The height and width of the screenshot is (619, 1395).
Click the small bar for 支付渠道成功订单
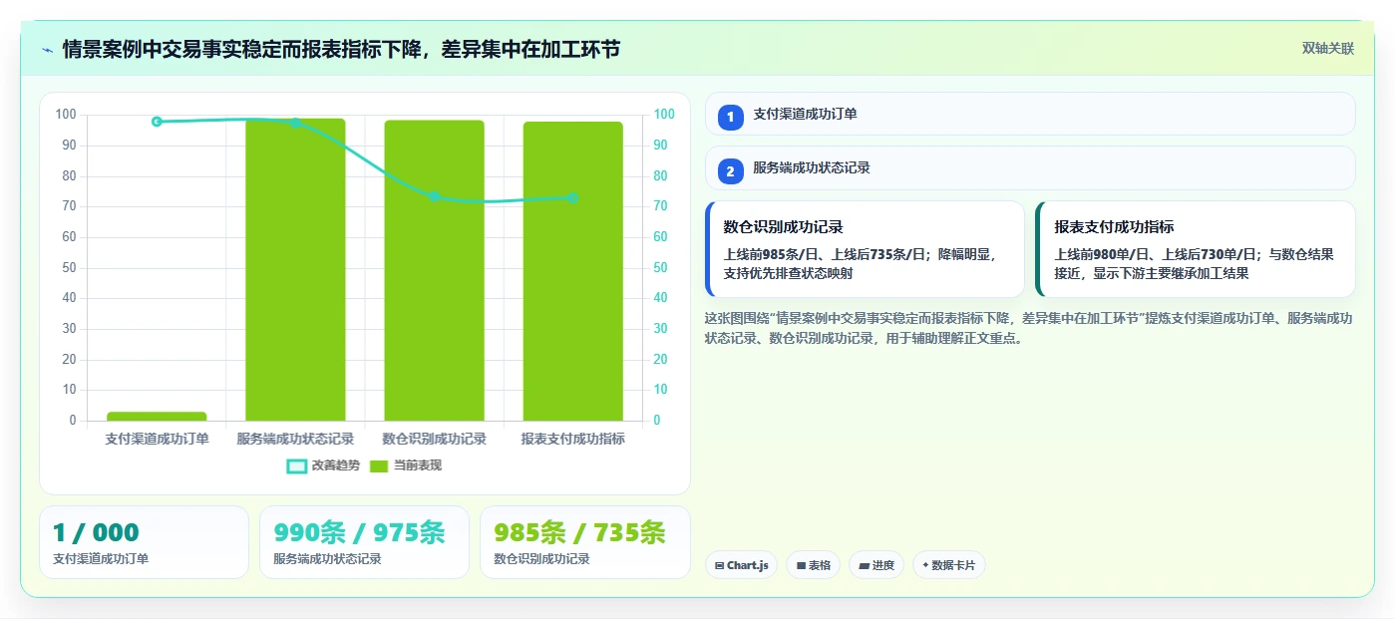[x=157, y=417]
